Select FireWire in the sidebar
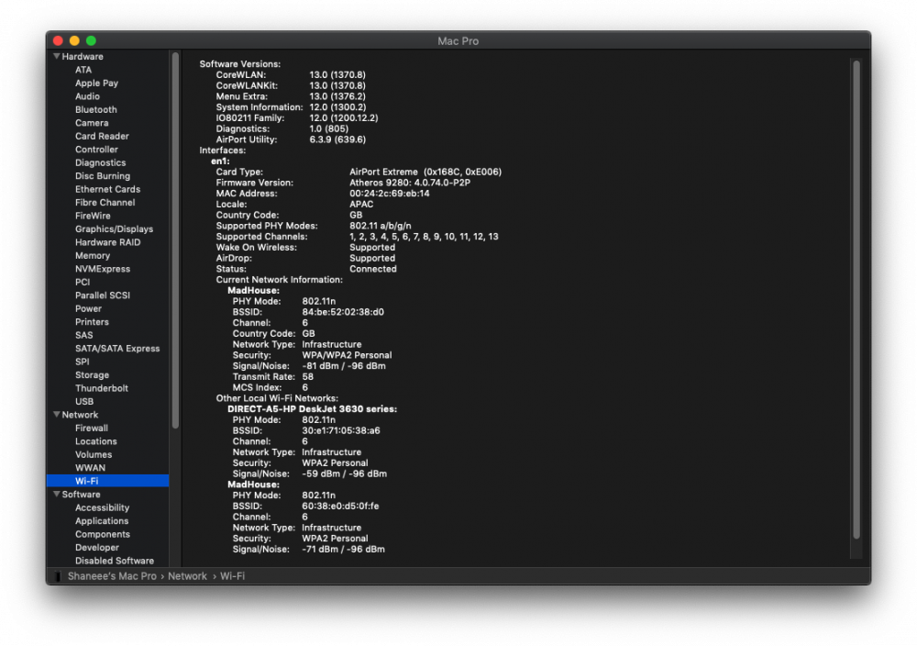The image size is (917, 646). (93, 216)
